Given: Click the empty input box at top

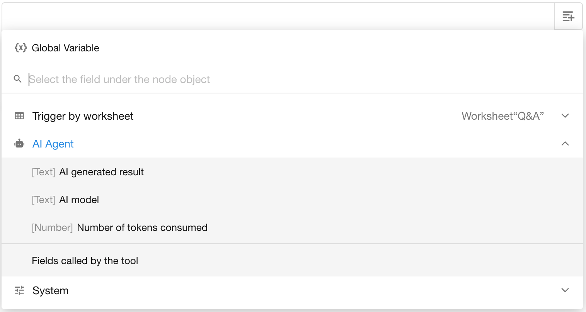Looking at the screenshot, I should point(278,16).
